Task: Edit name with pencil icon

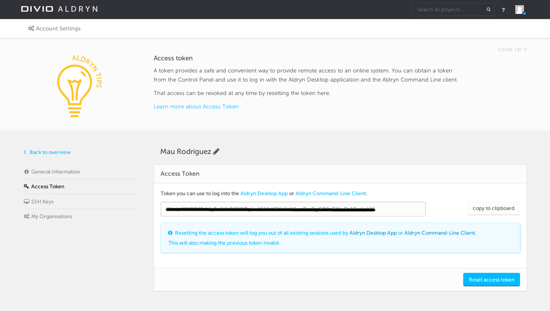Action: tap(216, 151)
